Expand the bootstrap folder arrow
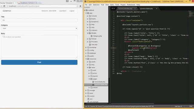Screen dimensions: 194x109 click(x=86, y=48)
